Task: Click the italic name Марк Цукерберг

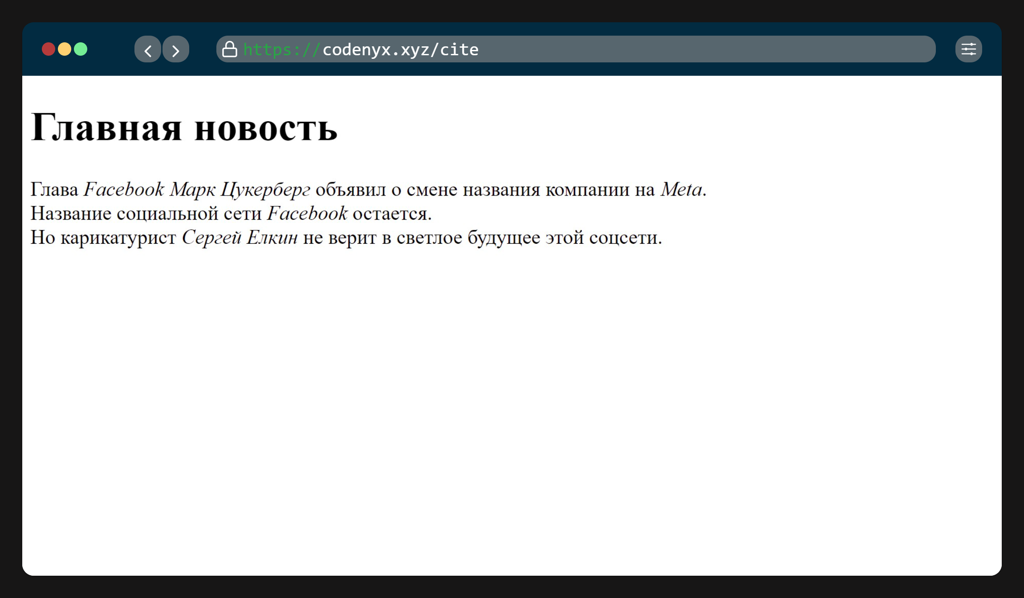Action: click(x=240, y=190)
